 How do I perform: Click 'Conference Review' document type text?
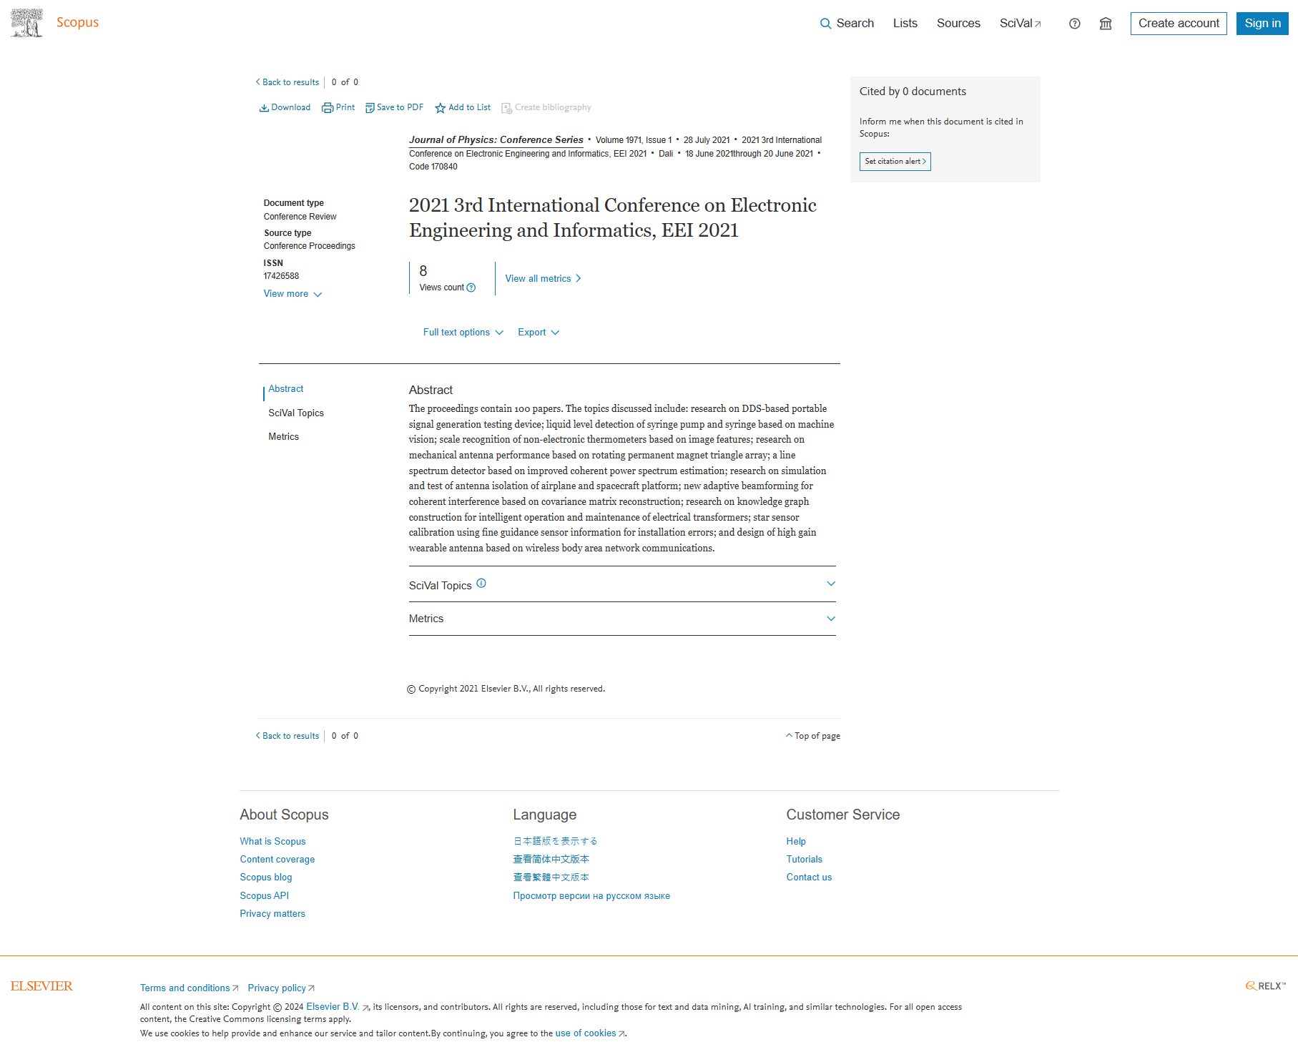click(x=300, y=217)
